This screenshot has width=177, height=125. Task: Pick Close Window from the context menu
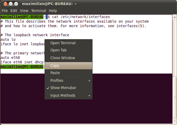[x=63, y=58]
